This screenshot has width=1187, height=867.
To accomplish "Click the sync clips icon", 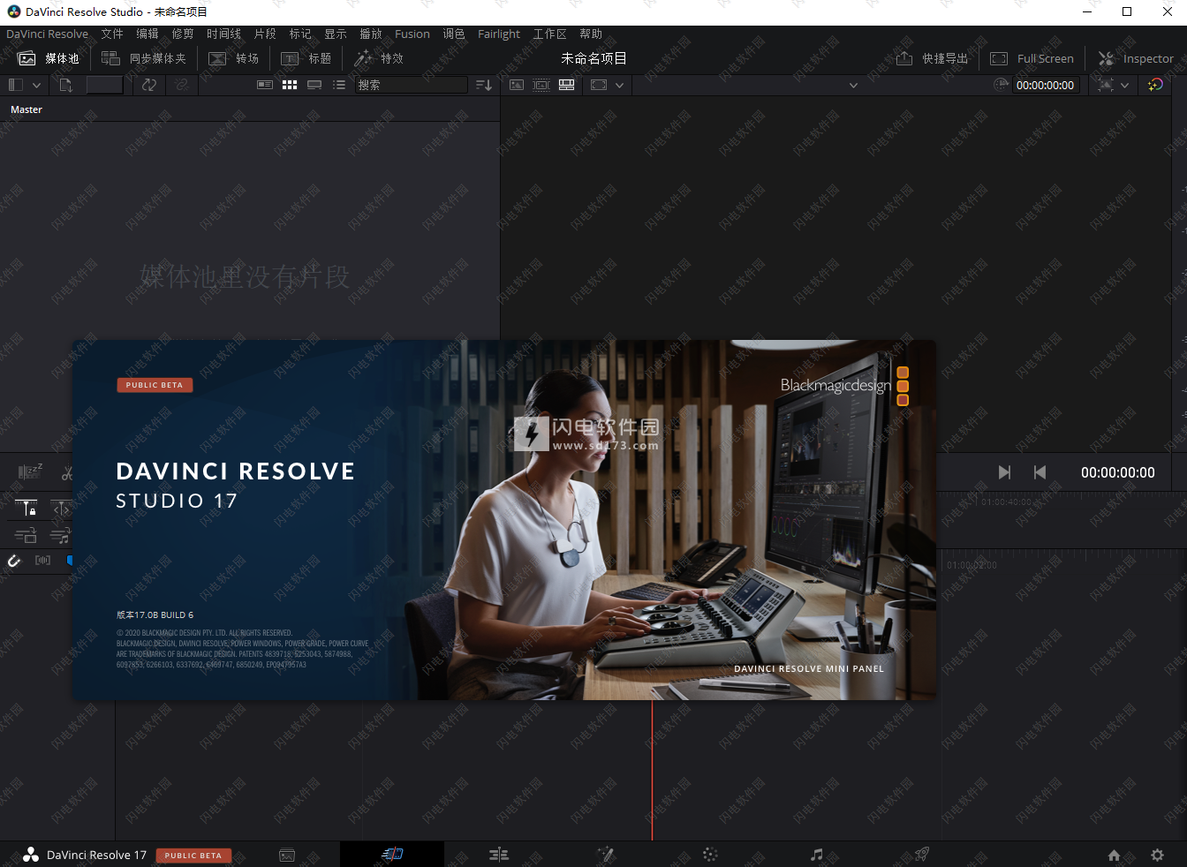I will pyautogui.click(x=148, y=85).
